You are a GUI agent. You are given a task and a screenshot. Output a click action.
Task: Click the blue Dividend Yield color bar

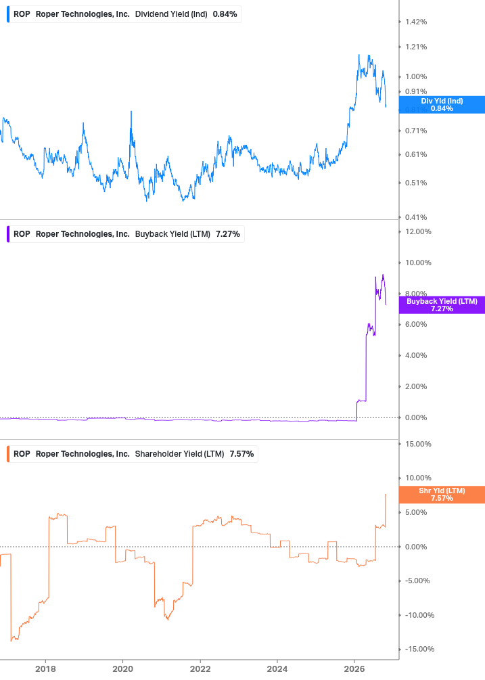pos(8,14)
